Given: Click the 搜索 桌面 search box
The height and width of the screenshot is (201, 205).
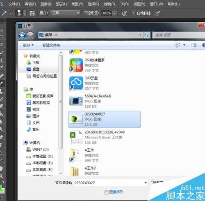Looking at the screenshot, I should click(179, 35).
